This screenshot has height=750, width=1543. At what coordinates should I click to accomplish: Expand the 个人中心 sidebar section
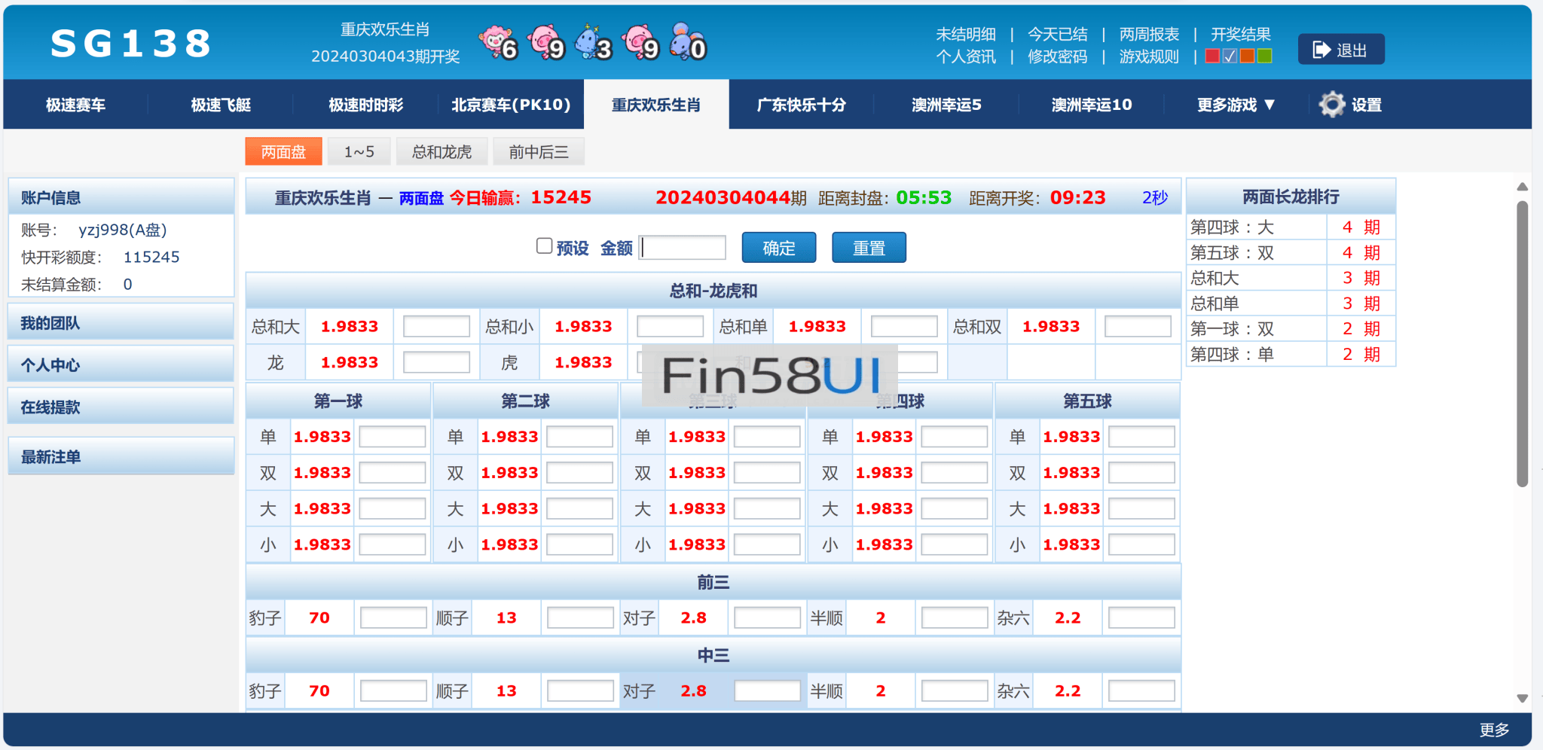point(121,365)
